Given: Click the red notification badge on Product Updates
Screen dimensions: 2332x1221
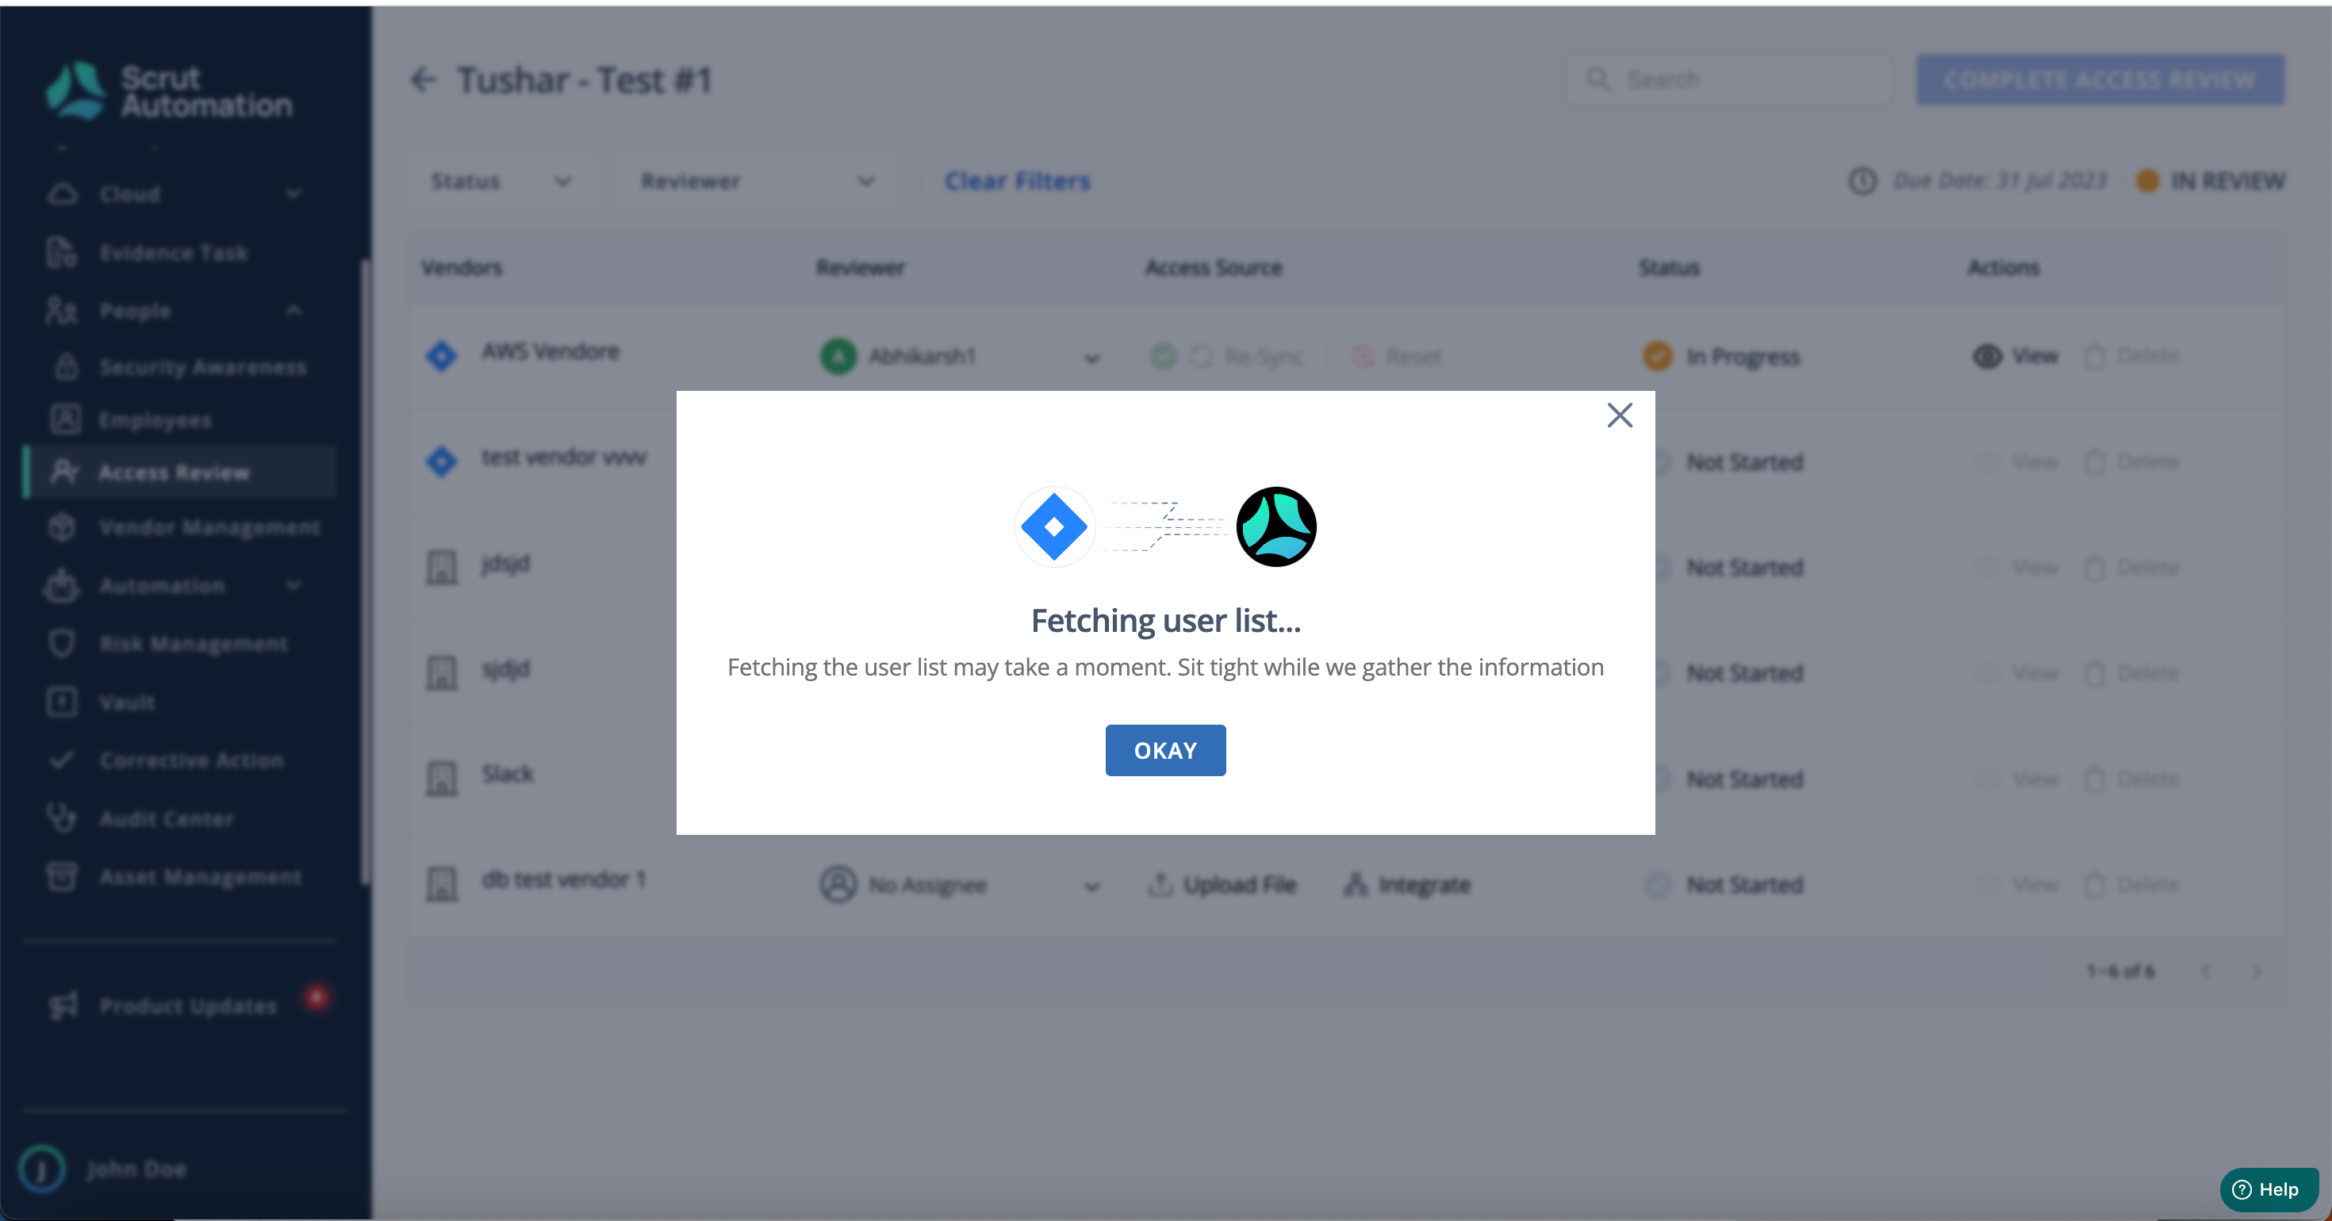Looking at the screenshot, I should pyautogui.click(x=316, y=997).
